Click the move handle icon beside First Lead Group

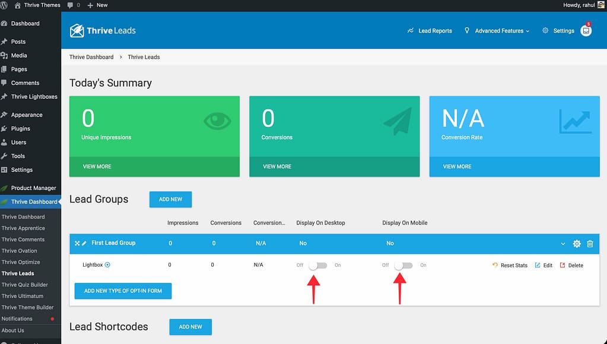pos(77,243)
